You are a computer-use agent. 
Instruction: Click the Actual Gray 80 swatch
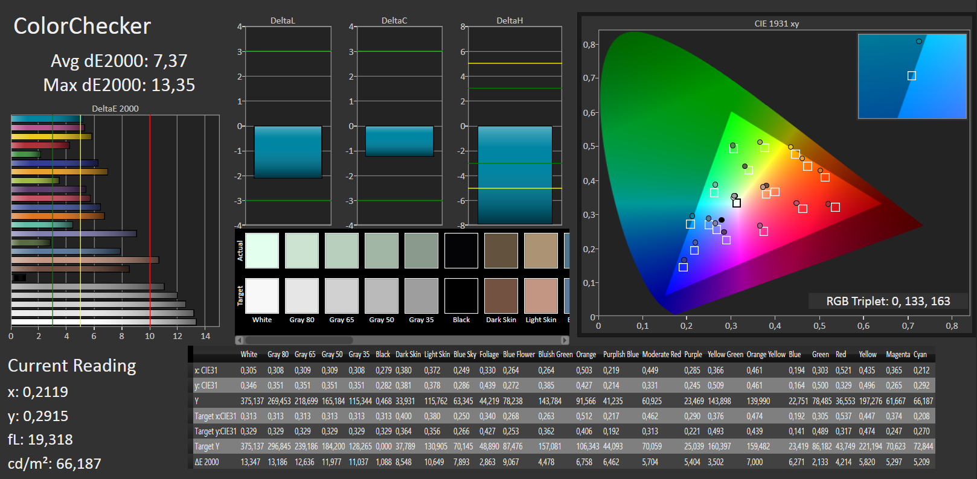(302, 250)
